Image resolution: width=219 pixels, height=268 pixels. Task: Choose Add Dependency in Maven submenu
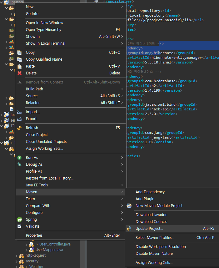[172, 192]
